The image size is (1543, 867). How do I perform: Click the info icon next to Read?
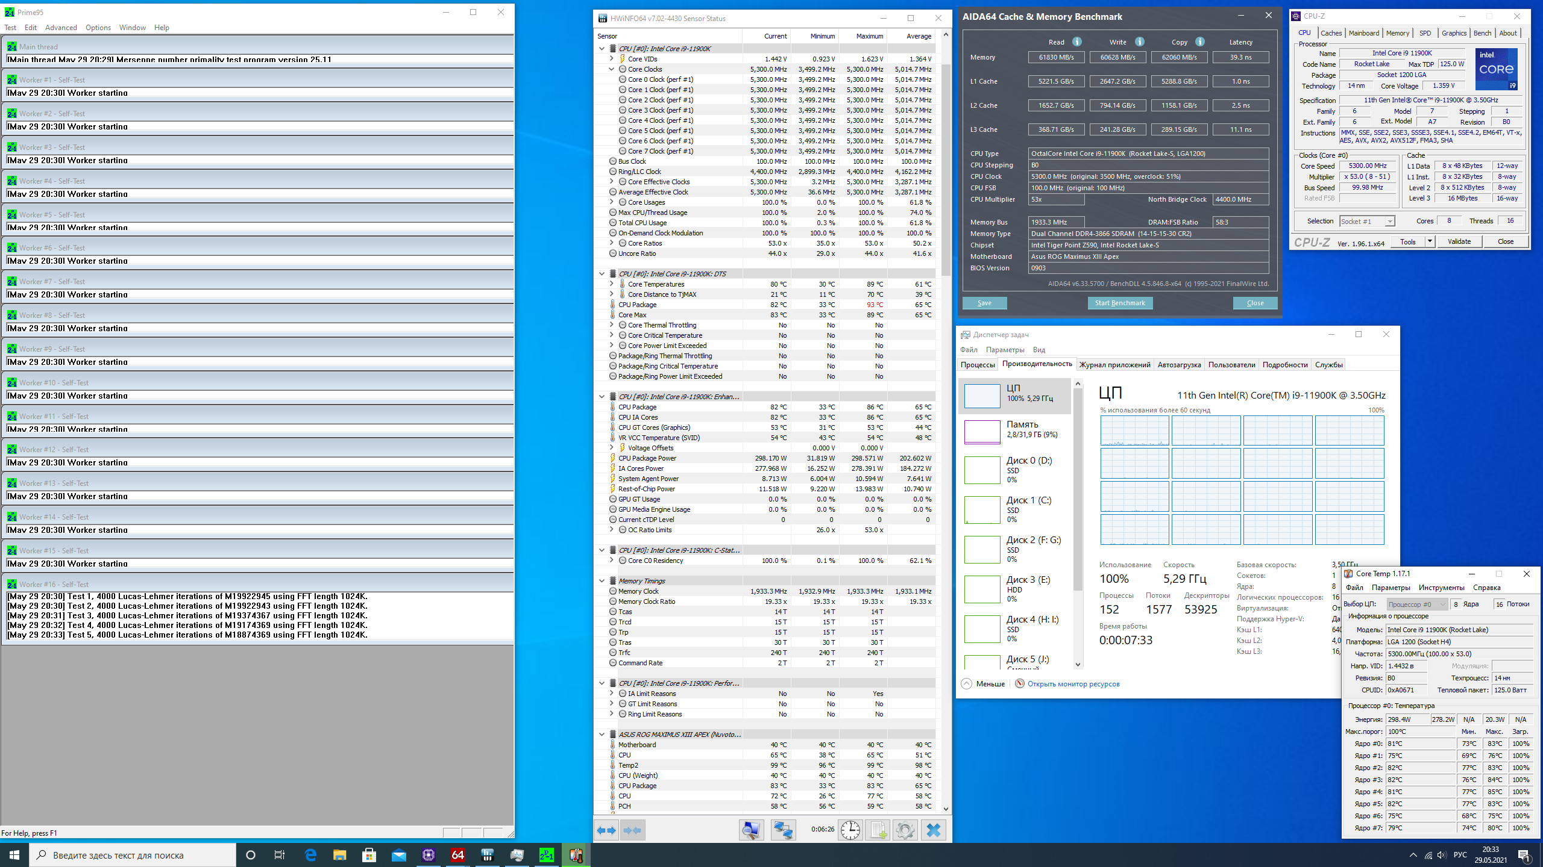(x=1077, y=42)
